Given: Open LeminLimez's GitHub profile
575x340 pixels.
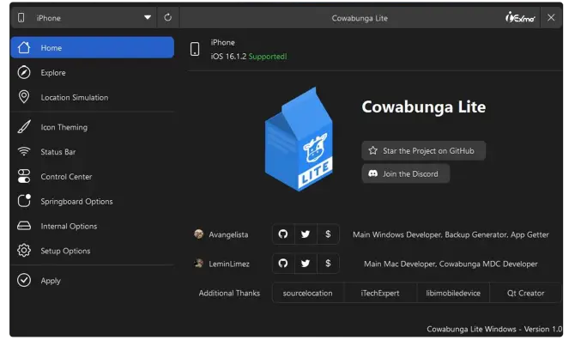Looking at the screenshot, I should coord(283,264).
